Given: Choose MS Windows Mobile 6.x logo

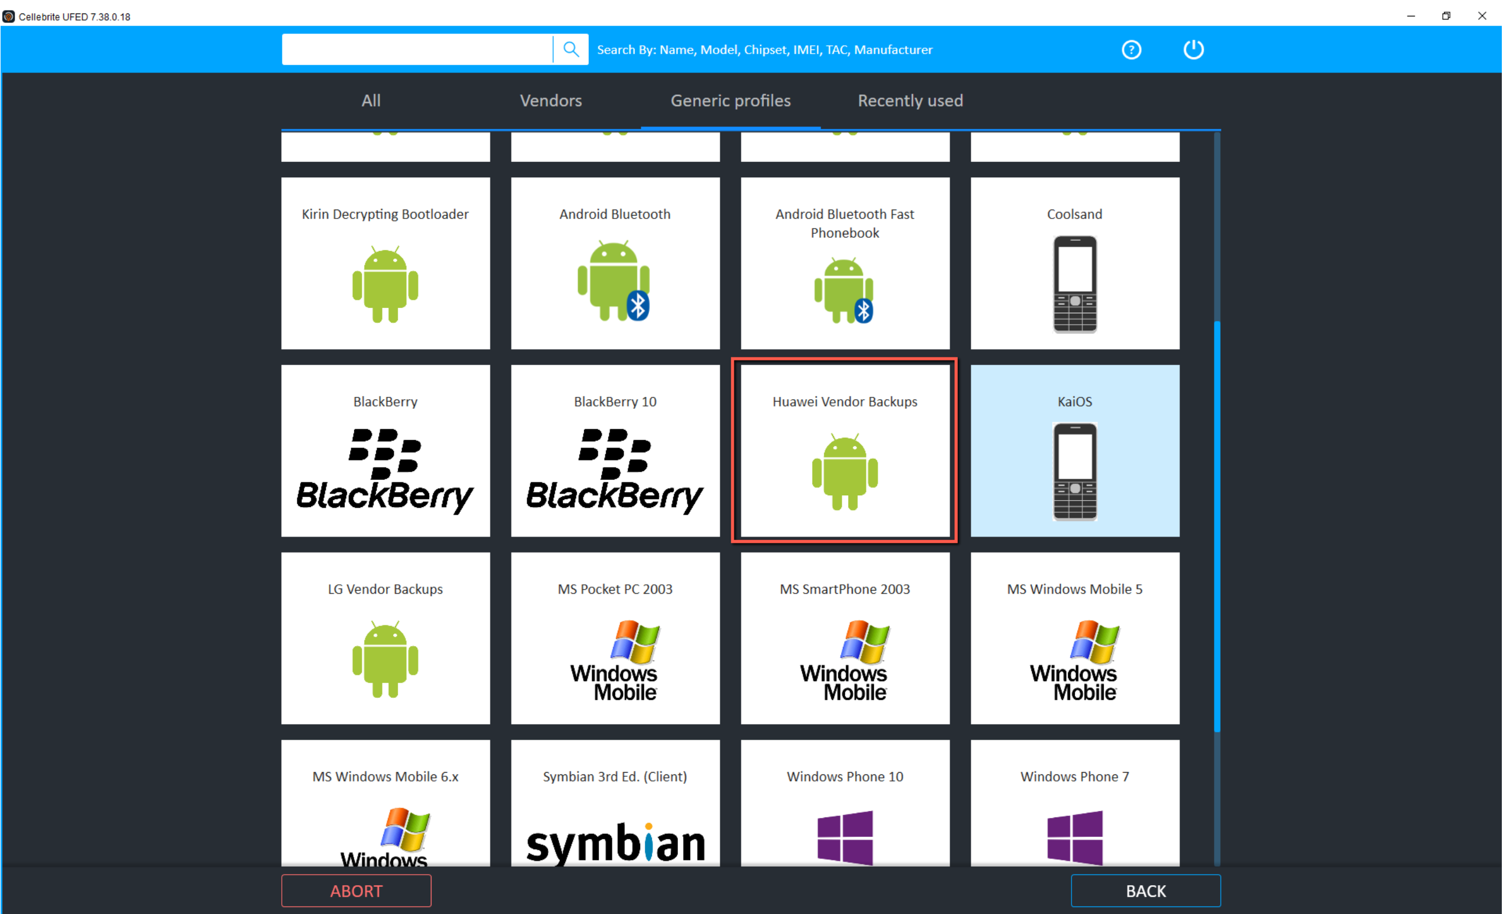Looking at the screenshot, I should click(385, 837).
